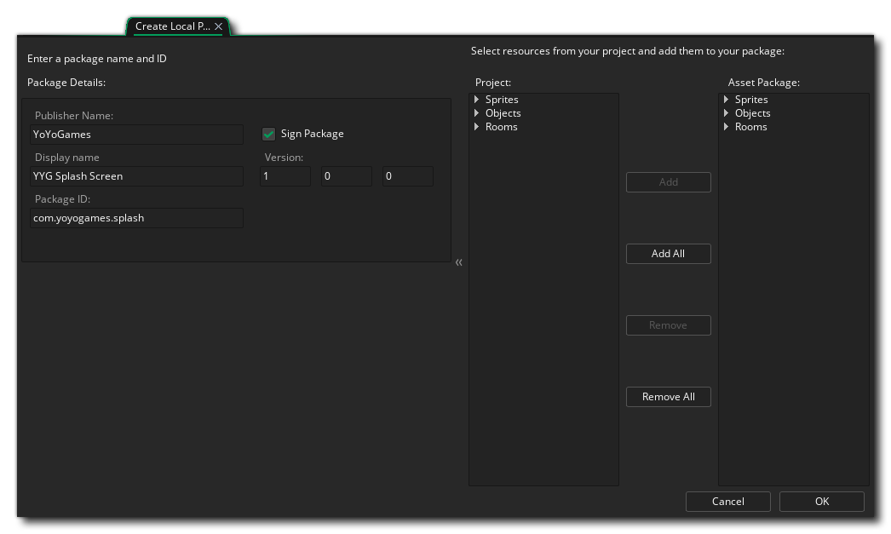This screenshot has height=534, width=891.
Task: Click the first Version number field
Action: (285, 175)
